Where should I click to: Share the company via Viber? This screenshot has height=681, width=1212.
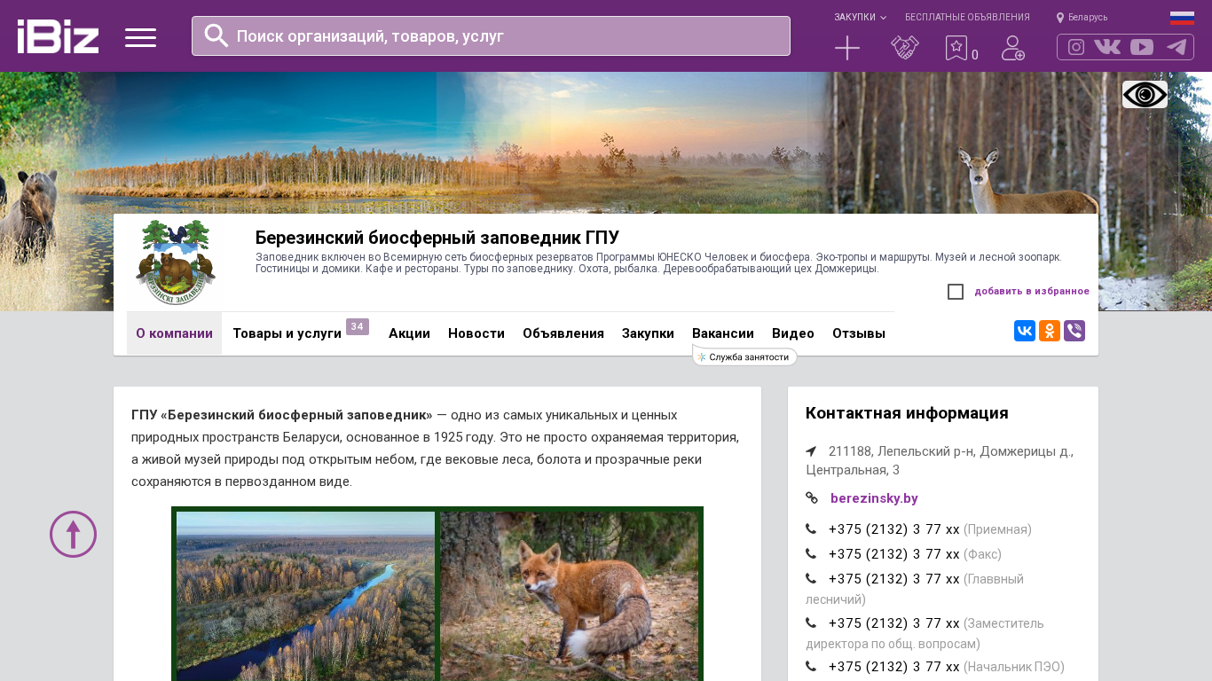tap(1074, 331)
